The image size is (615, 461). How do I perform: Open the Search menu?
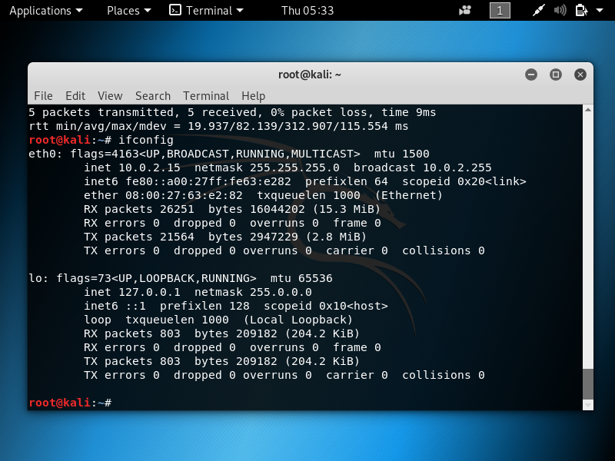point(153,95)
